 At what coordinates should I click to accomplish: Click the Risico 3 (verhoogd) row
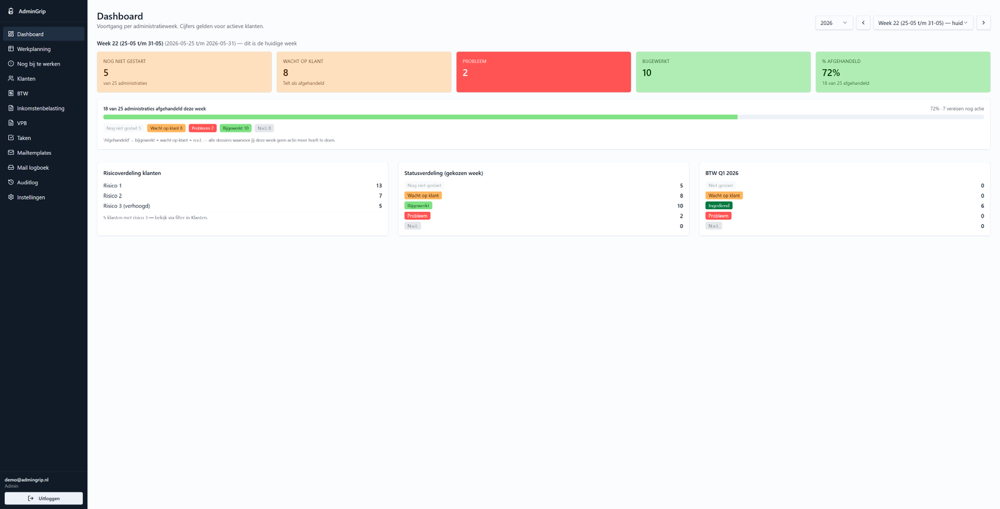[242, 205]
